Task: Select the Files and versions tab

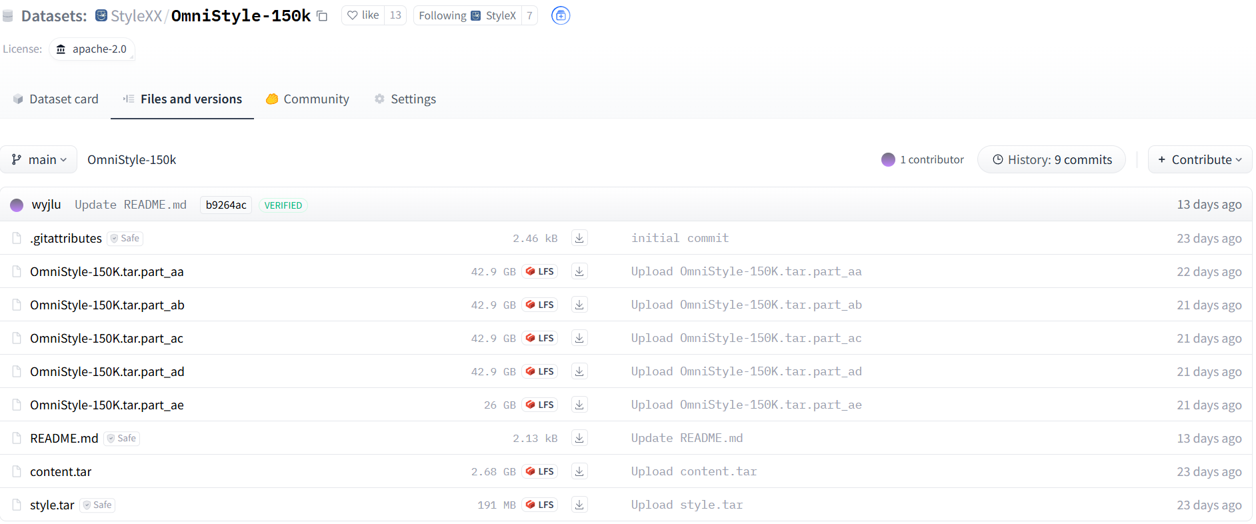Action: coord(182,99)
